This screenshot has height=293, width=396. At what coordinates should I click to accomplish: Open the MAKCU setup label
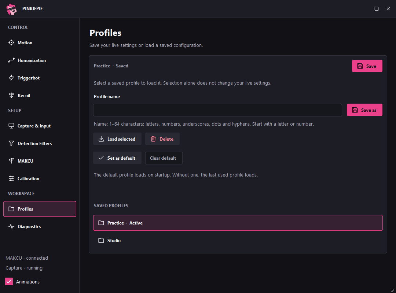[x=25, y=161]
